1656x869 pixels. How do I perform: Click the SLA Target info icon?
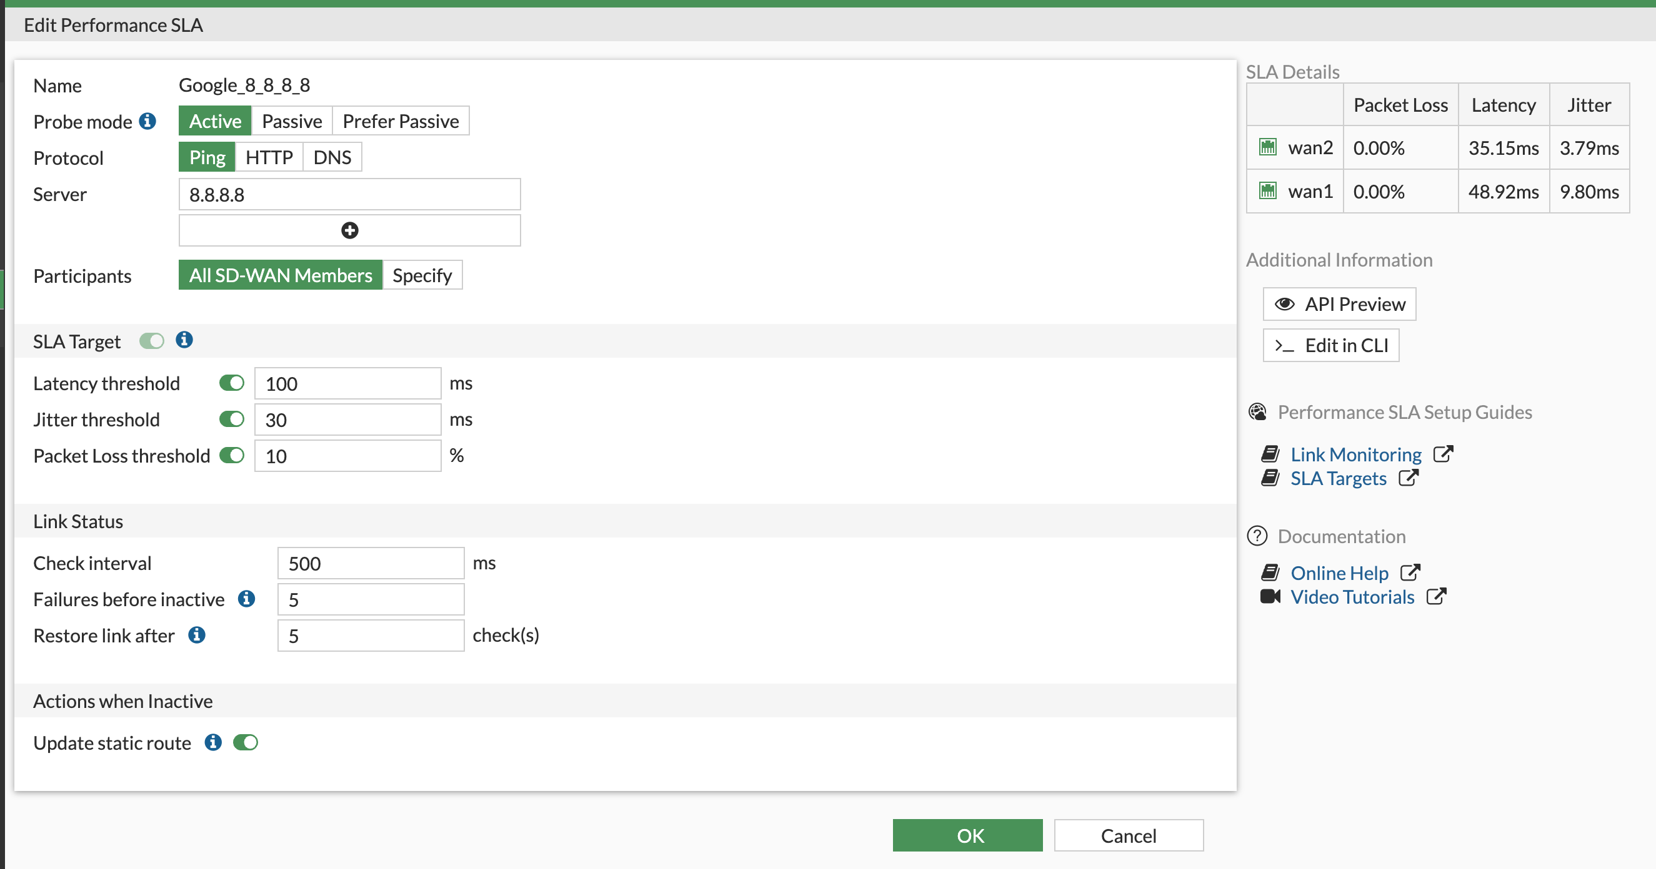[184, 341]
